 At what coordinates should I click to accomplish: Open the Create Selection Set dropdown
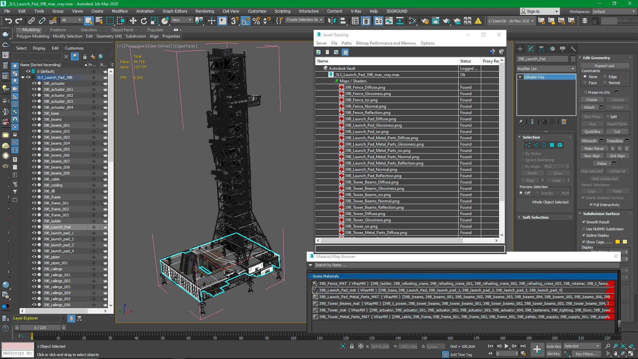(304, 20)
